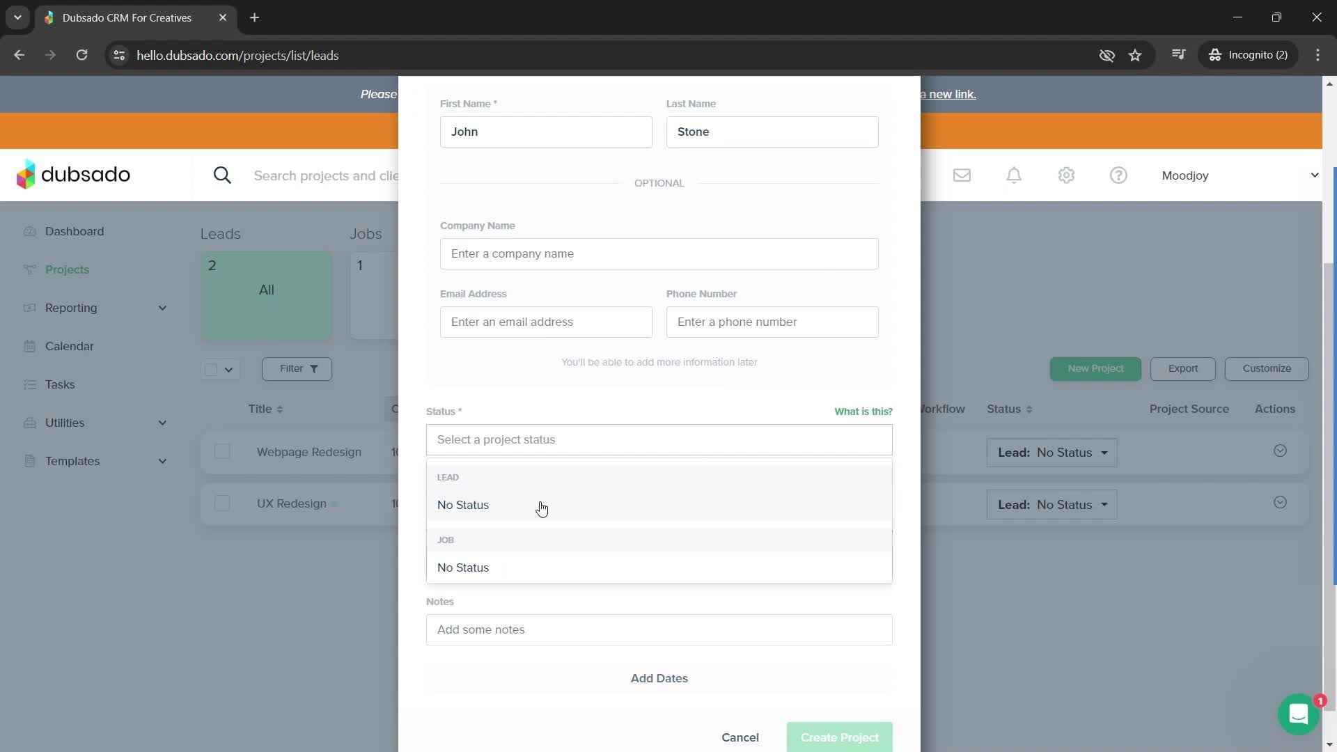Toggle the select-all projects checkbox
This screenshot has height=752, width=1337.
211,369
